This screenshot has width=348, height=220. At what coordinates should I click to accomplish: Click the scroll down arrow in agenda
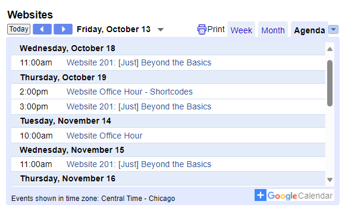click(x=330, y=180)
